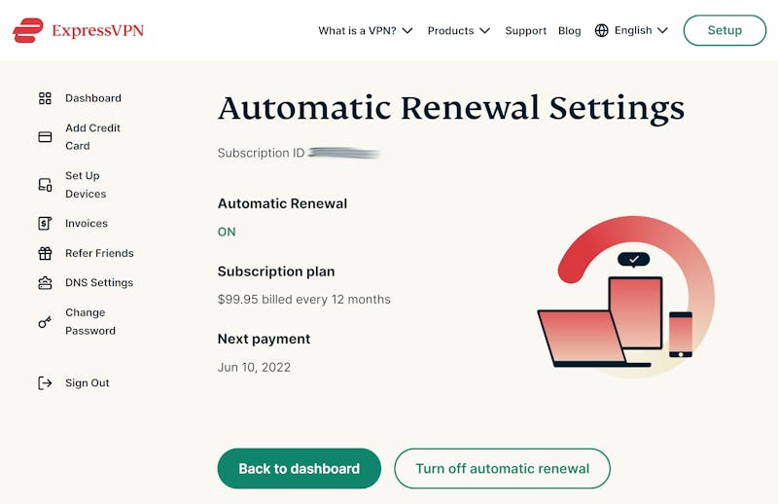This screenshot has height=504, width=778.
Task: Go to the Blog link
Action: tap(570, 31)
